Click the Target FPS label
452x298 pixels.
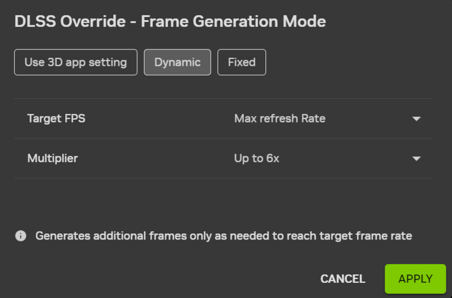click(x=56, y=118)
